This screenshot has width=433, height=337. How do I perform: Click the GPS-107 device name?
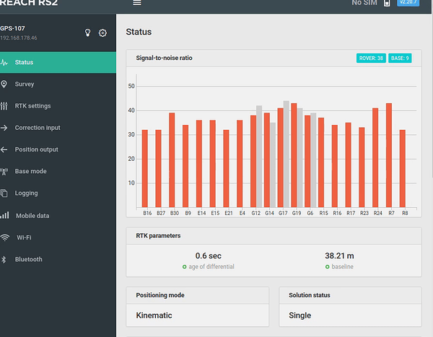(12, 28)
